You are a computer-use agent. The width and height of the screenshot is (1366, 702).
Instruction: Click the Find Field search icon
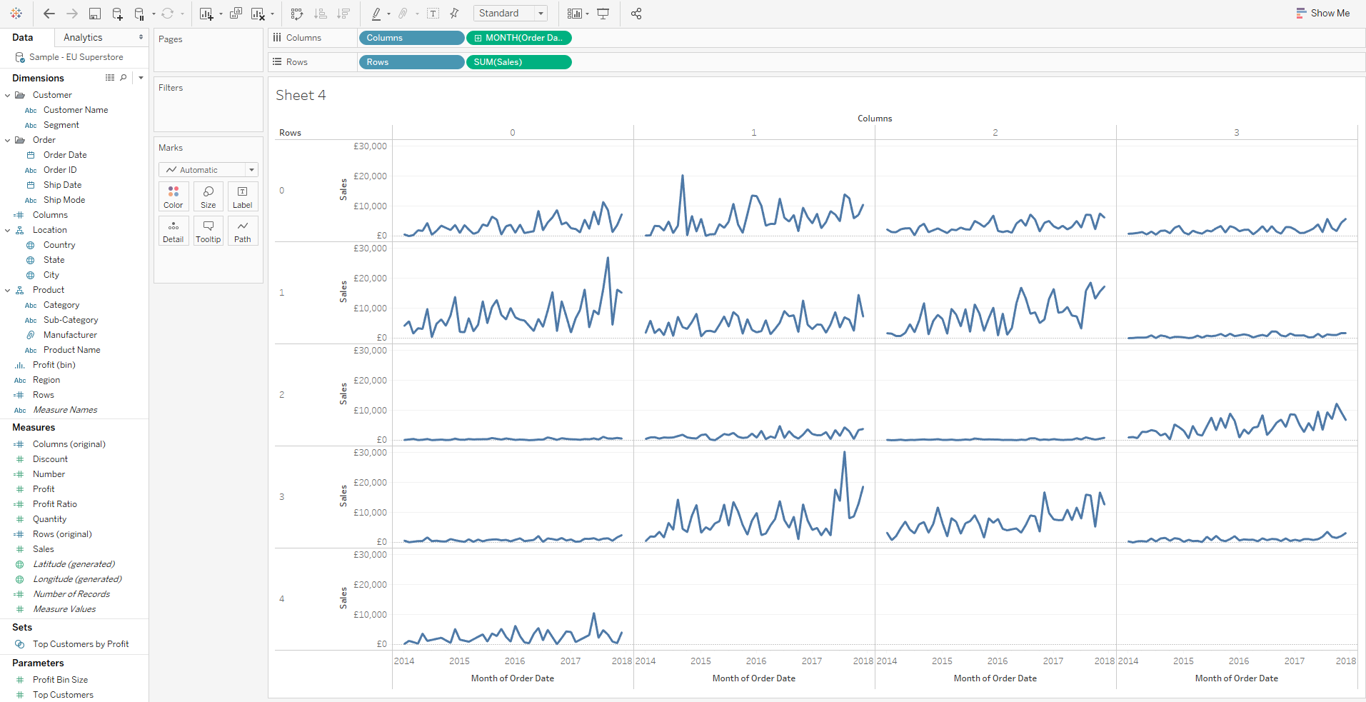coord(124,78)
